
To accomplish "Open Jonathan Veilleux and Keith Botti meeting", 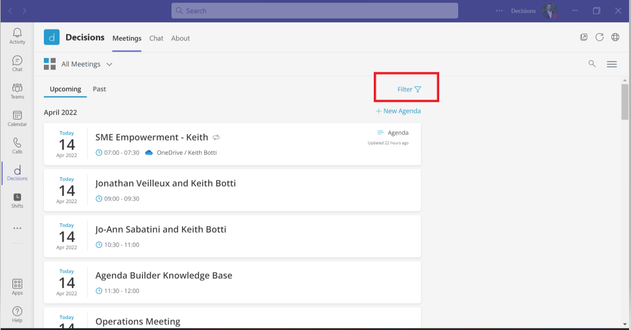I will (x=166, y=183).
